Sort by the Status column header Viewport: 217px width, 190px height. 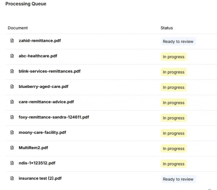[167, 28]
